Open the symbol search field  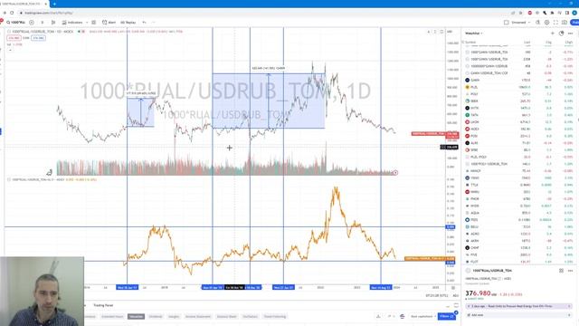tap(16, 23)
